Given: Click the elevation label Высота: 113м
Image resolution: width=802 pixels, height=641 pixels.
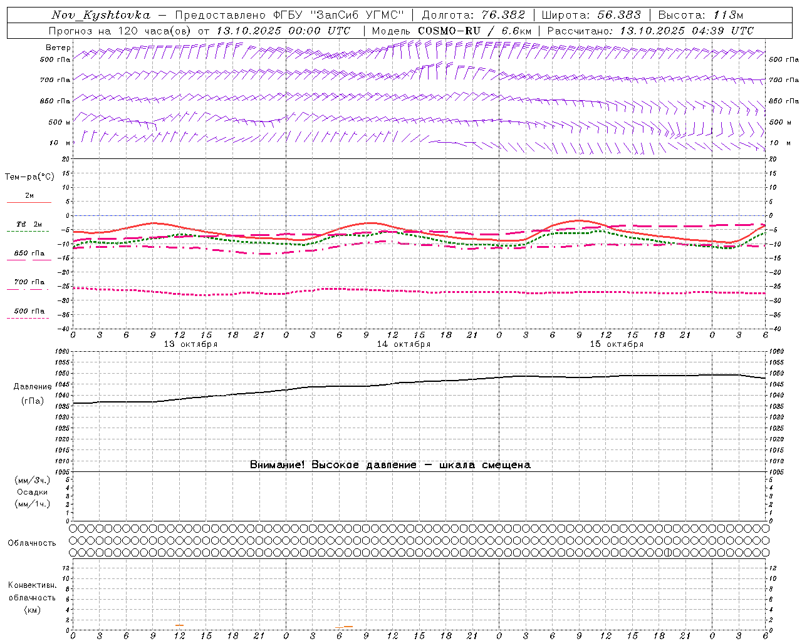Looking at the screenshot, I should coord(700,15).
